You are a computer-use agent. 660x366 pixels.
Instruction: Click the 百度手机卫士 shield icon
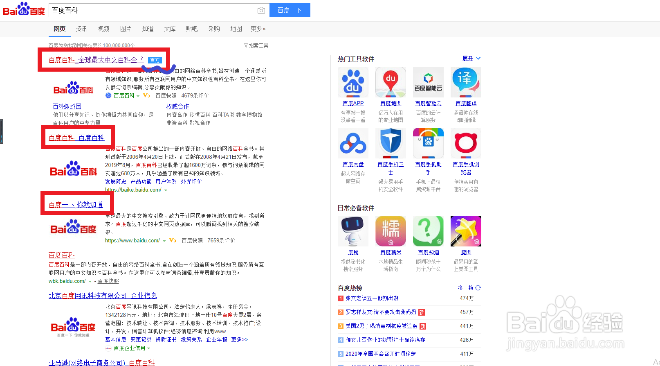(391, 143)
